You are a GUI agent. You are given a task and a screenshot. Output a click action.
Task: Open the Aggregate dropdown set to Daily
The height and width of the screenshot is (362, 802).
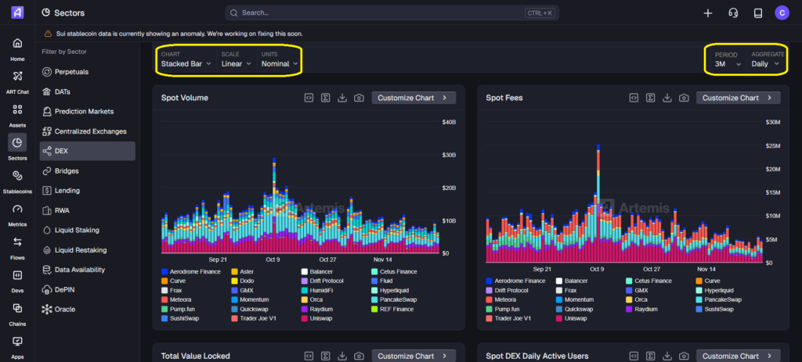[x=765, y=64]
